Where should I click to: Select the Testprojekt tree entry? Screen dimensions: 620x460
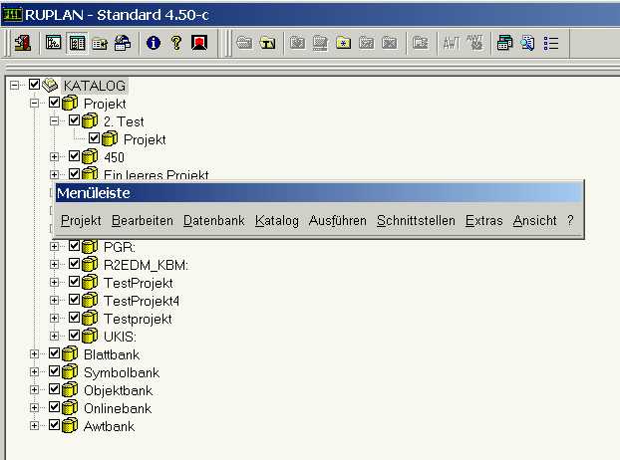[x=138, y=319]
